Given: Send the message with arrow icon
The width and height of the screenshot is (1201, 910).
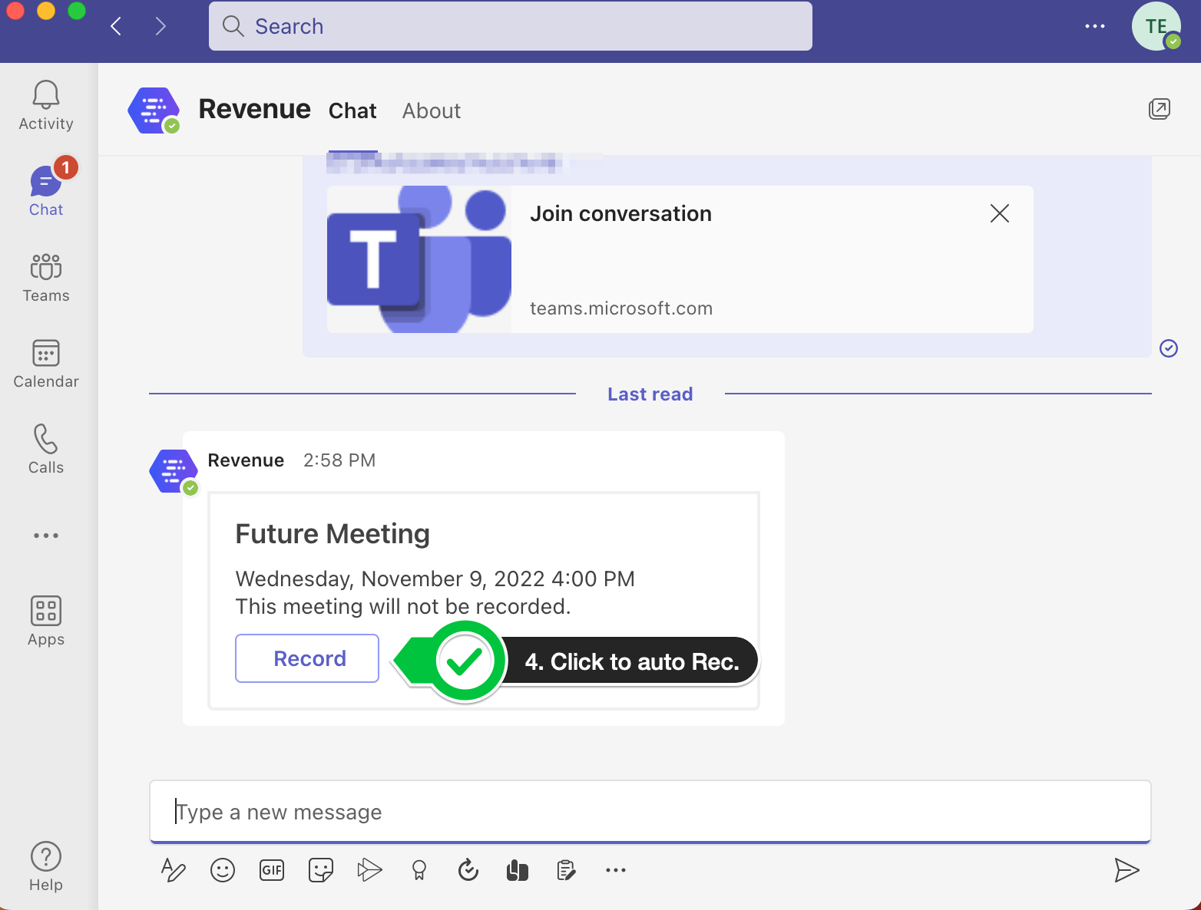Looking at the screenshot, I should pos(1126,870).
